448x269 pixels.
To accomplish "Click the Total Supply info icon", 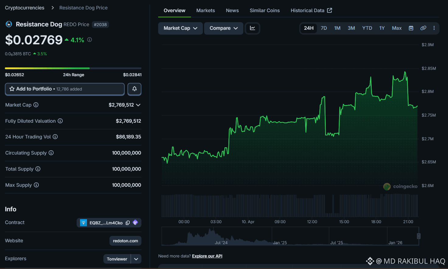I will (38, 169).
